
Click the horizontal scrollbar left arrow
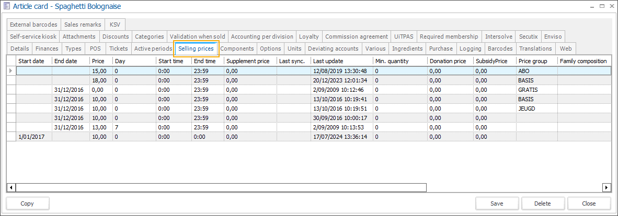pos(11,187)
